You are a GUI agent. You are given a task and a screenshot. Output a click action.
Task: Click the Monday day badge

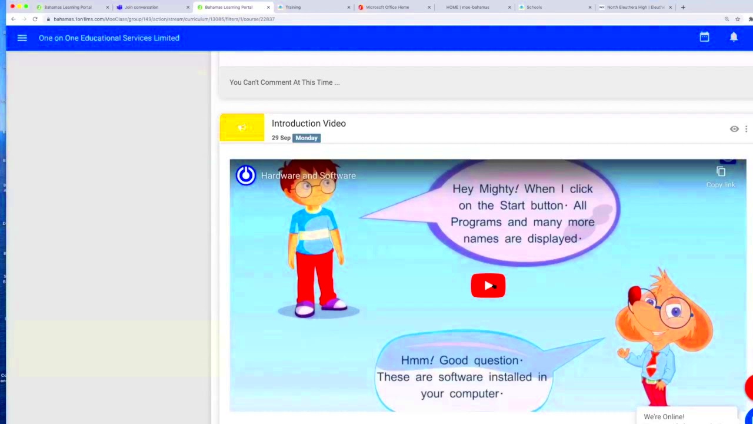(x=306, y=138)
